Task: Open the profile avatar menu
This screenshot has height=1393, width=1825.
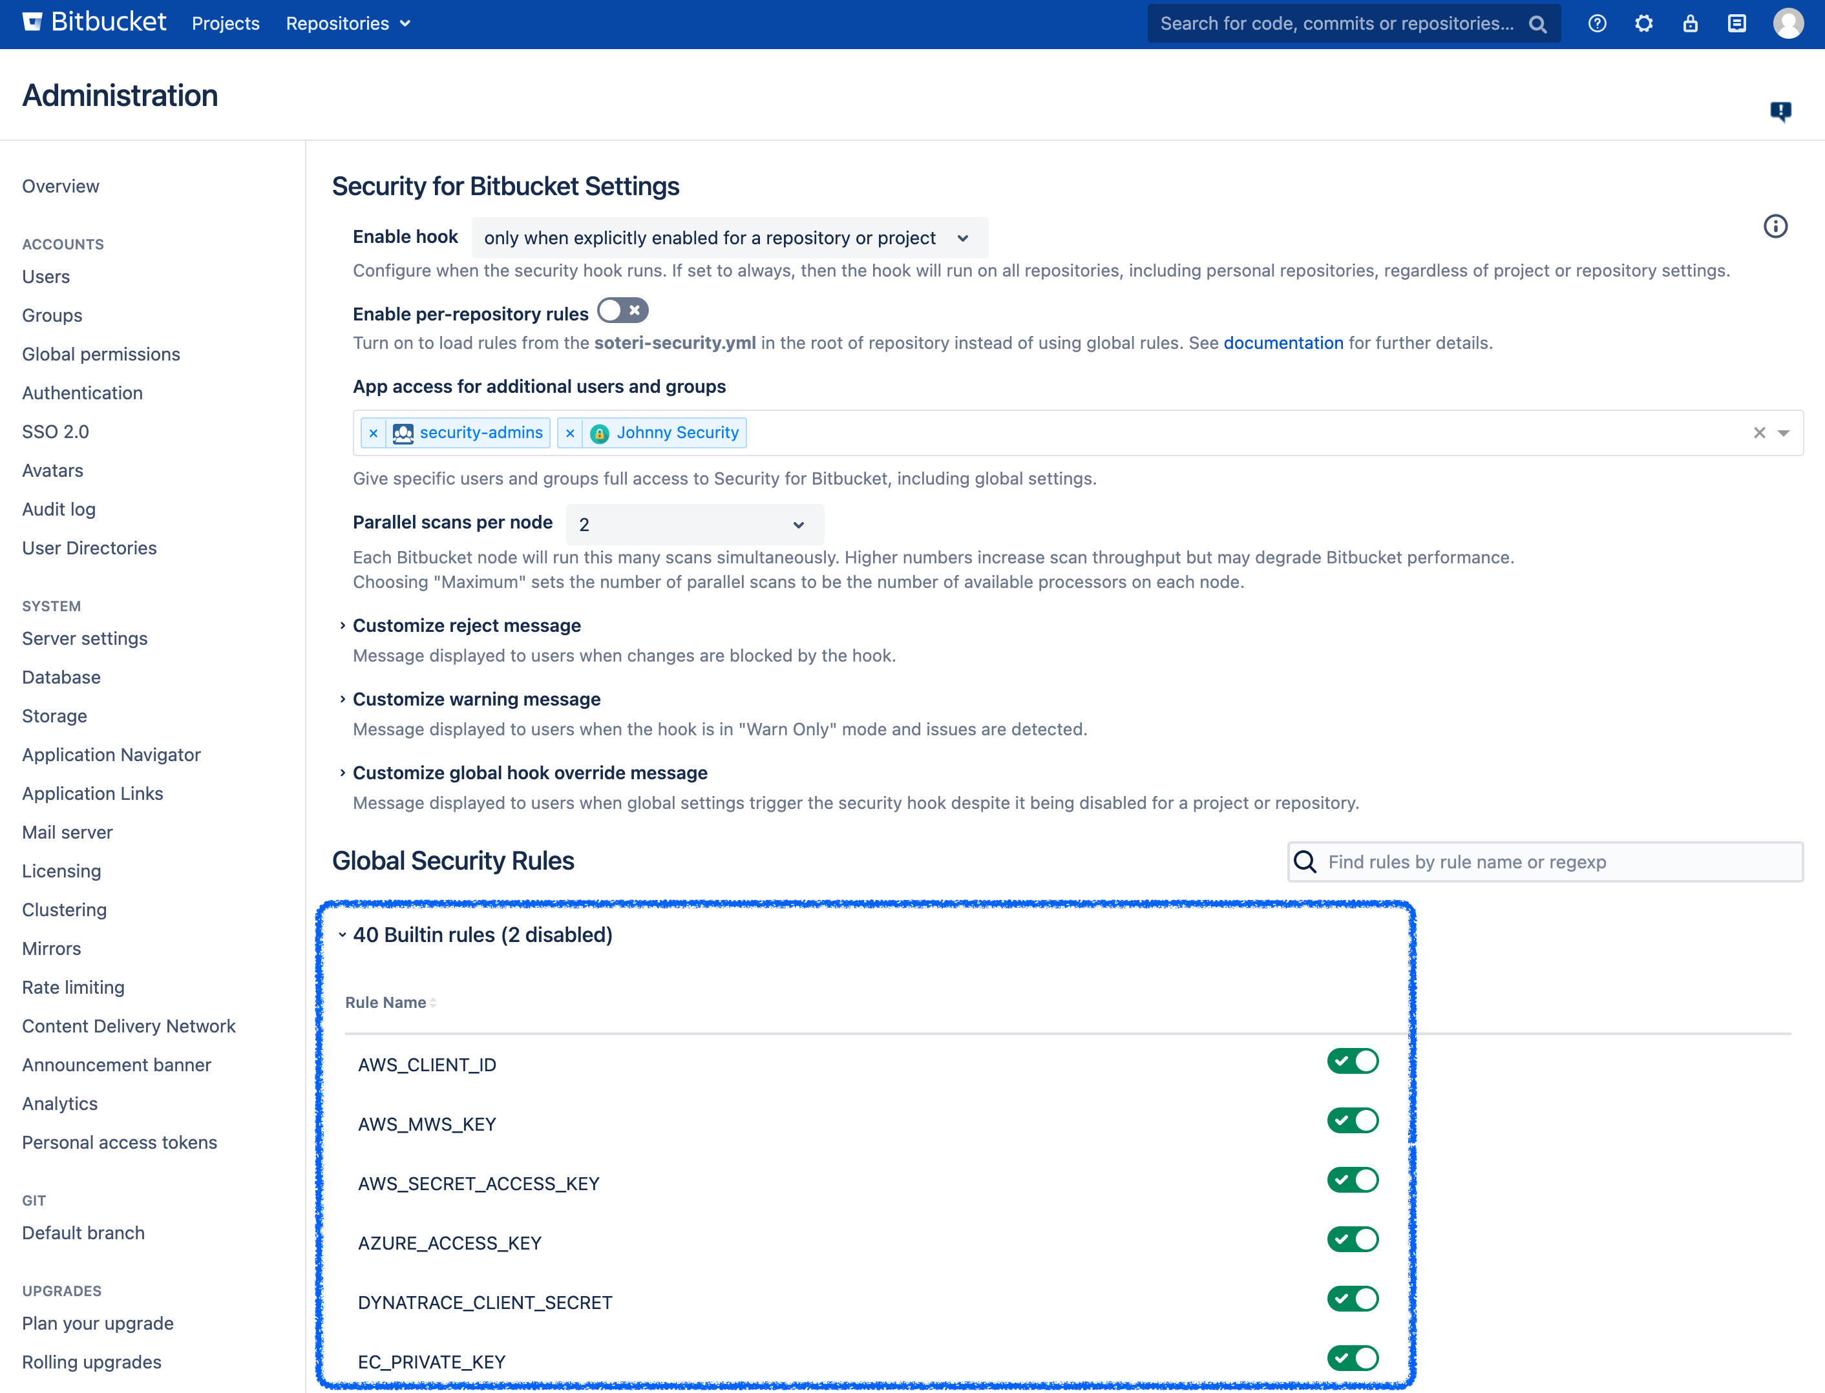Action: tap(1789, 23)
